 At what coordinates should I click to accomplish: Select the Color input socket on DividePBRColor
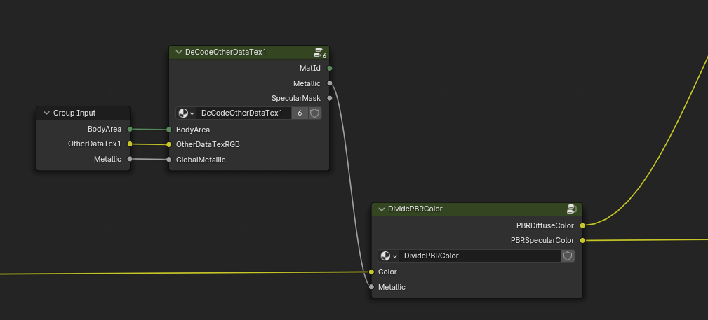click(371, 272)
